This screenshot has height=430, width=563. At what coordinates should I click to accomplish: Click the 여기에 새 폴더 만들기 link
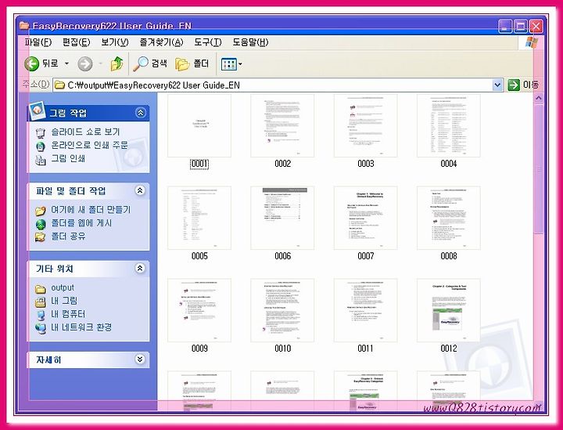coord(91,210)
